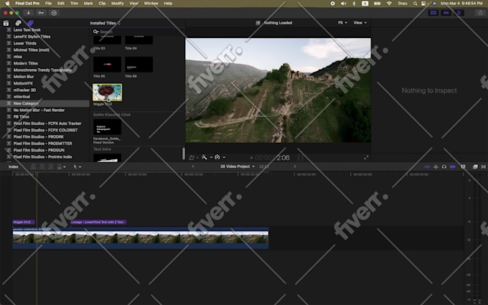Toggle the inspector panel

coord(459,13)
